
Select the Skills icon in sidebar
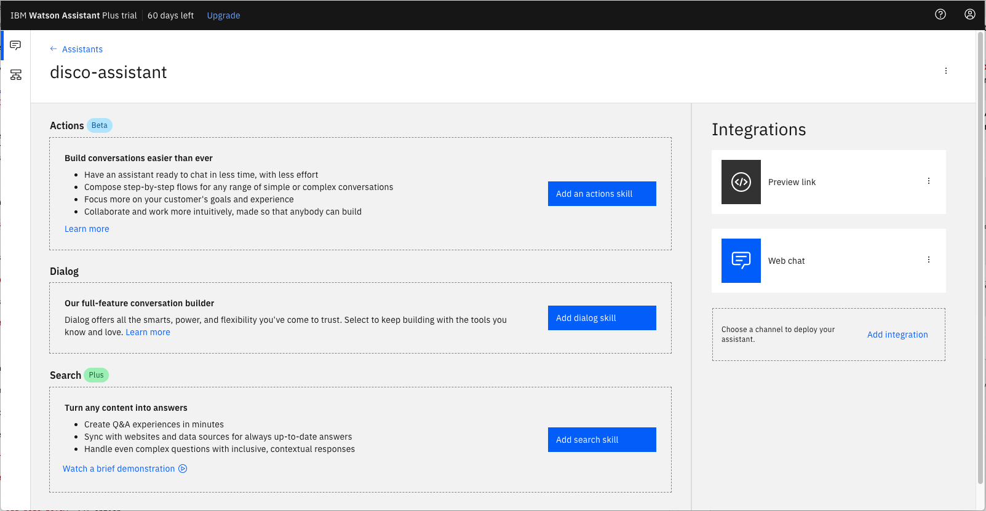coord(16,75)
